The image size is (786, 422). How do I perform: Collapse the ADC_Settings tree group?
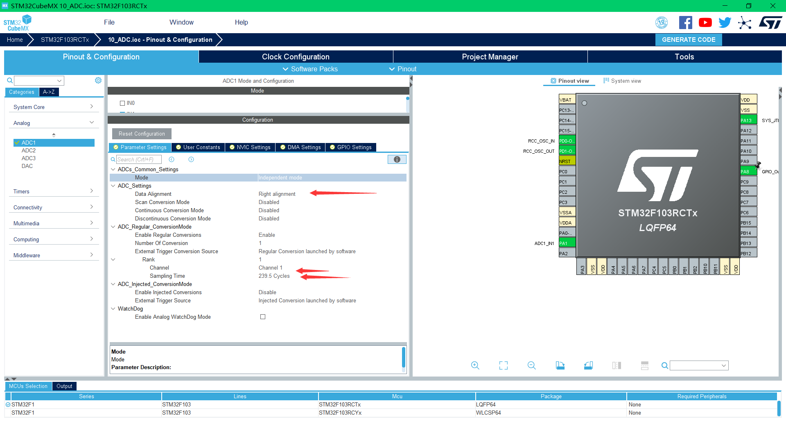tap(113, 186)
